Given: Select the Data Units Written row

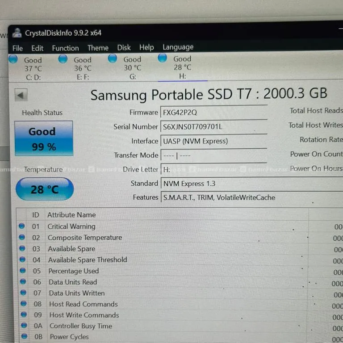Looking at the screenshot, I should coord(180,293).
